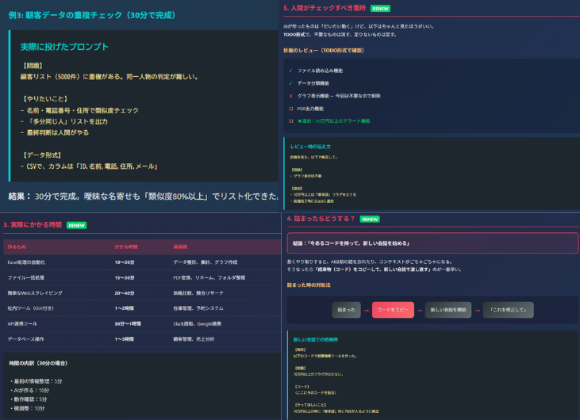The height and width of the screenshot is (420, 580).
Task: Click the 【問題】 label in the customer prompt
Action: click(x=33, y=66)
